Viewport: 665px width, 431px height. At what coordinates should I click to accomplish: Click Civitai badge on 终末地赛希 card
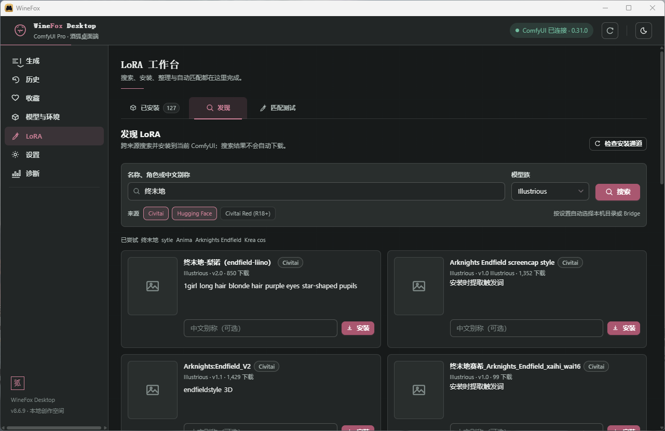[596, 367]
